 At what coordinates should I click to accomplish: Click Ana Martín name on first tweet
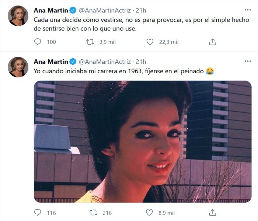click(x=51, y=10)
